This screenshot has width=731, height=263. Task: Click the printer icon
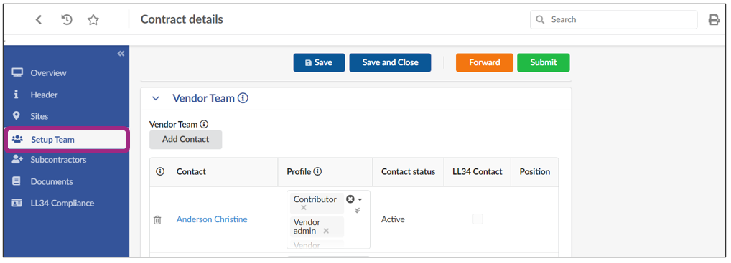(x=714, y=19)
